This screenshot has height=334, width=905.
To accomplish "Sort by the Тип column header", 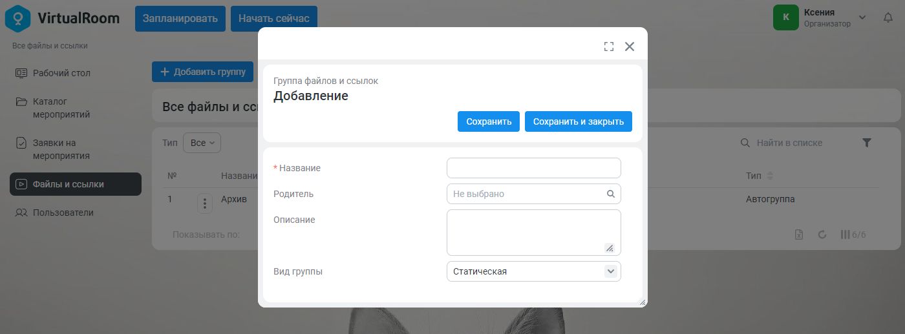I will (760, 176).
